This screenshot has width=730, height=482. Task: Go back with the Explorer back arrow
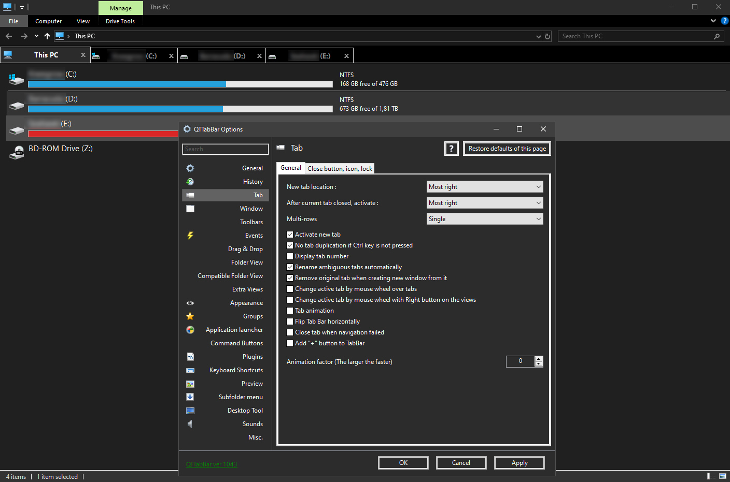[9, 36]
